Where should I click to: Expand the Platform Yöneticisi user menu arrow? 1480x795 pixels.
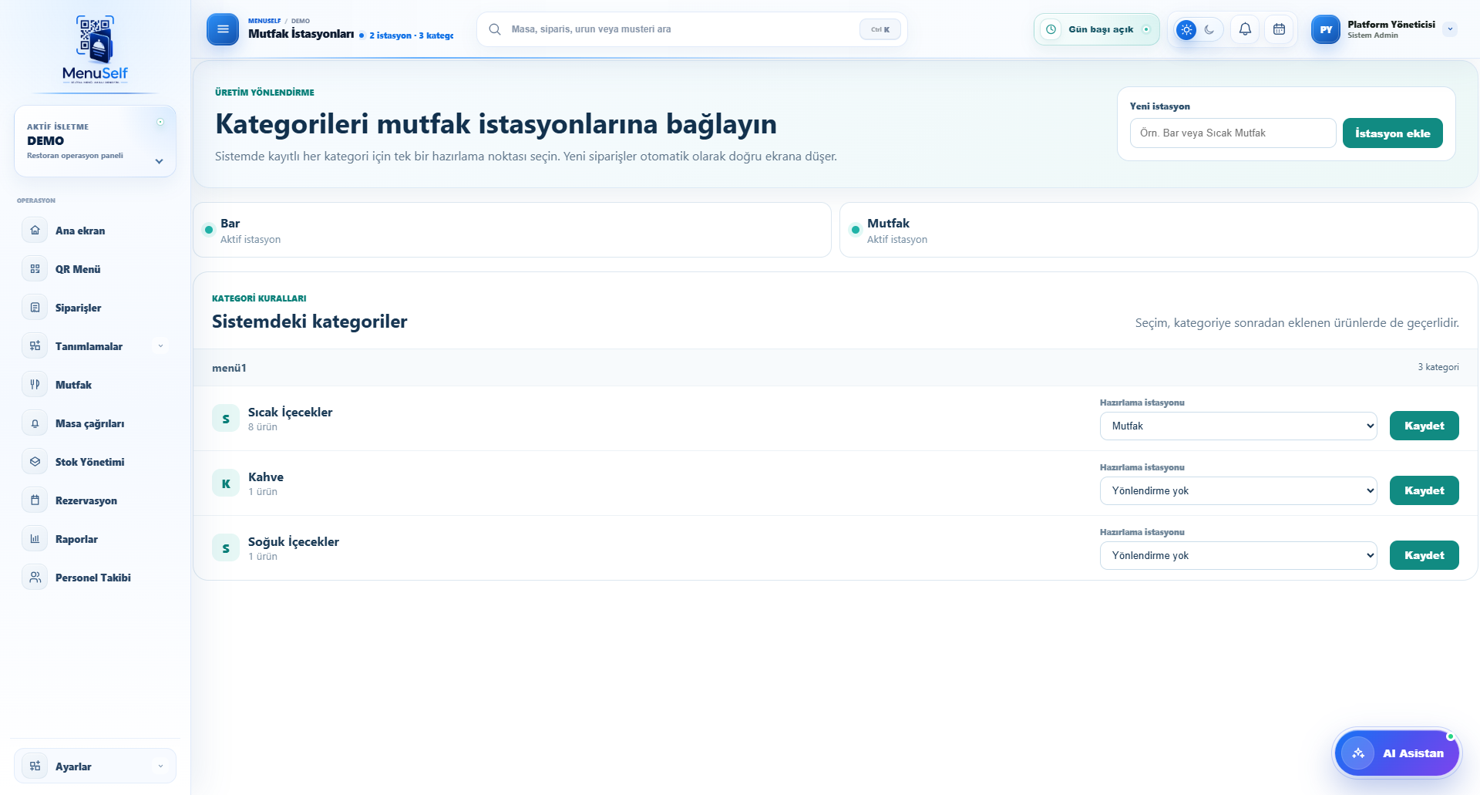(1450, 29)
